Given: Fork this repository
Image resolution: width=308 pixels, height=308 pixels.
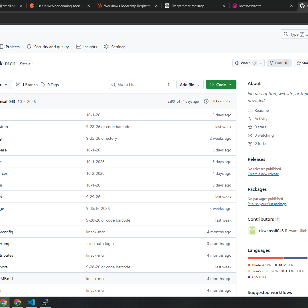Looking at the screenshot, I should [x=279, y=63].
